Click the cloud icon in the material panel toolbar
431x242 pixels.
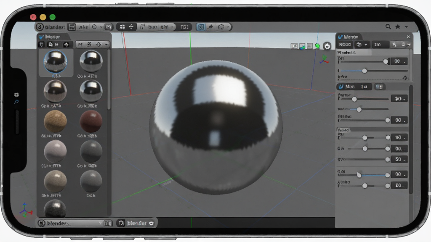(x=98, y=45)
